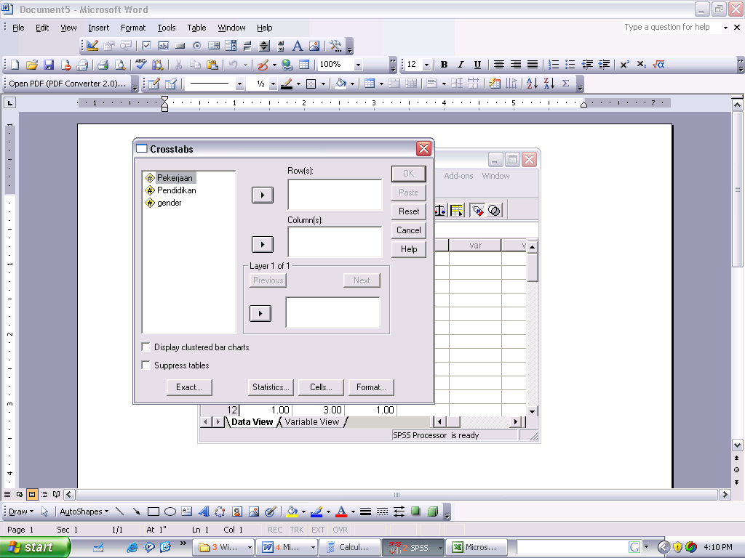Click the Format... button in Crosstabs

click(x=371, y=387)
